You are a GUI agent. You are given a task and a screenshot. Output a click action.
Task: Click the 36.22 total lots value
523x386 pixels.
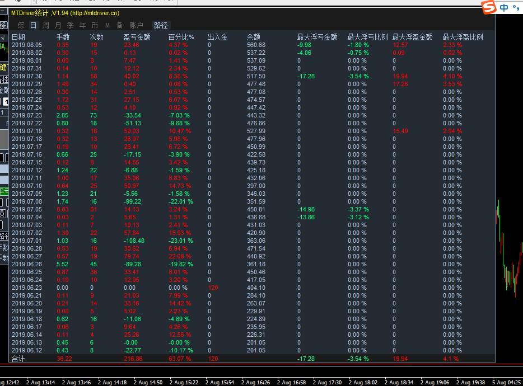tap(64, 359)
